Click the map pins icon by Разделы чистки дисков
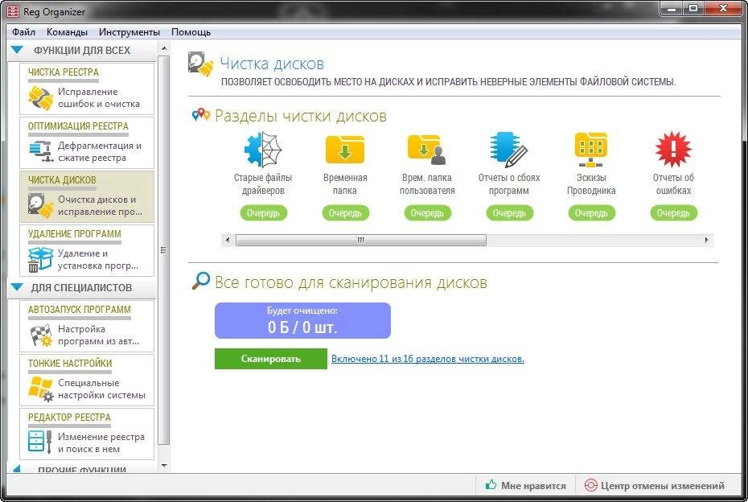Screen dimensions: 748x502 pyautogui.click(x=200, y=114)
